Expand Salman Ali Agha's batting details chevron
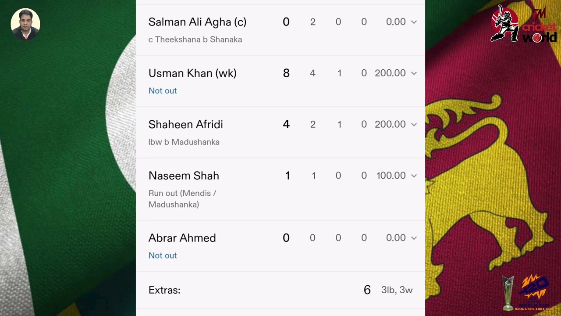 [x=413, y=22]
